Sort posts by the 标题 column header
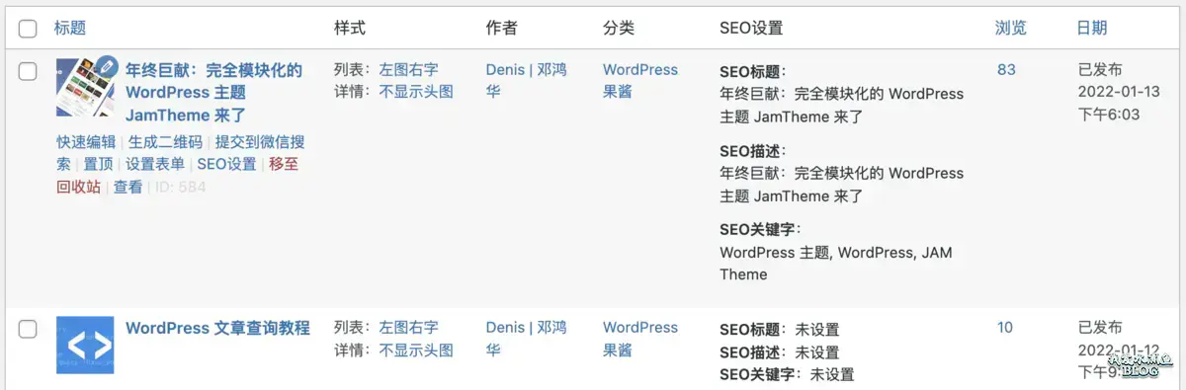Viewport: 1186px width, 390px height. (69, 28)
